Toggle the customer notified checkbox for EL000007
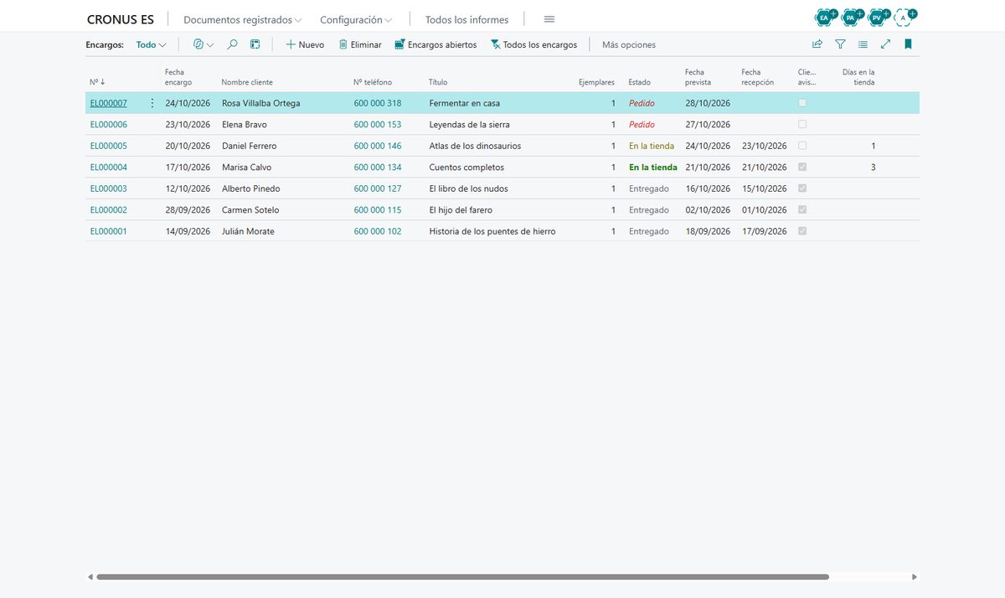1005x598 pixels. [802, 103]
